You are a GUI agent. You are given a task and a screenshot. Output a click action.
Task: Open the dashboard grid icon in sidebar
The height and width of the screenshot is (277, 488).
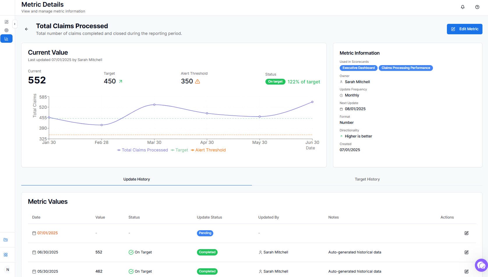[6, 22]
